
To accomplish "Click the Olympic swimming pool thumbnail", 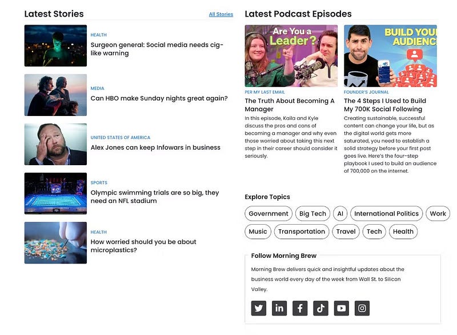I will tap(55, 193).
